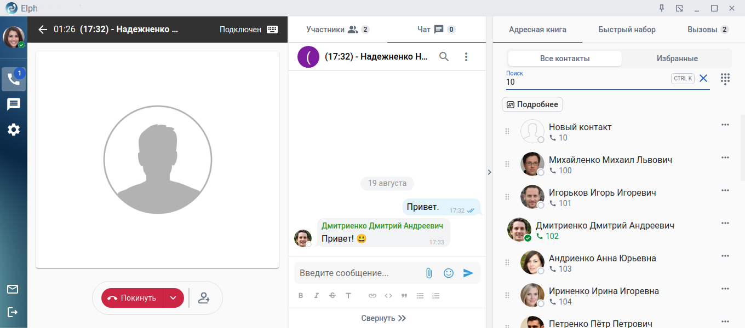The height and width of the screenshot is (328, 745).
Task: Search within the chat conversation
Action: [x=444, y=56]
